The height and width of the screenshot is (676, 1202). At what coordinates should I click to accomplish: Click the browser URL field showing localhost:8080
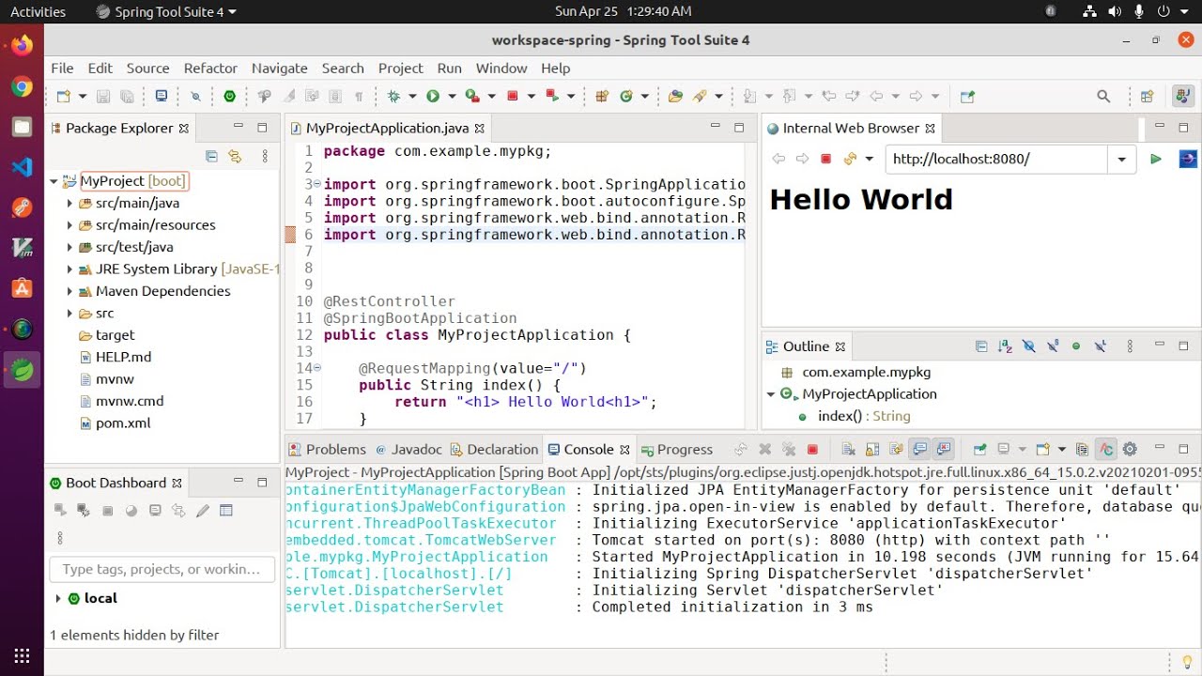point(997,159)
